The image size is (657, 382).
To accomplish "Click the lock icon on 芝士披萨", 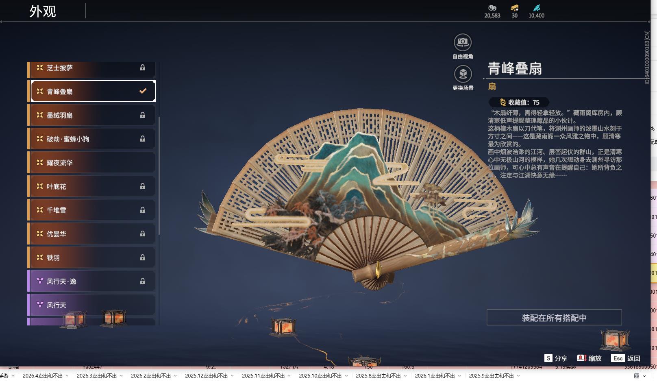I will coord(142,68).
